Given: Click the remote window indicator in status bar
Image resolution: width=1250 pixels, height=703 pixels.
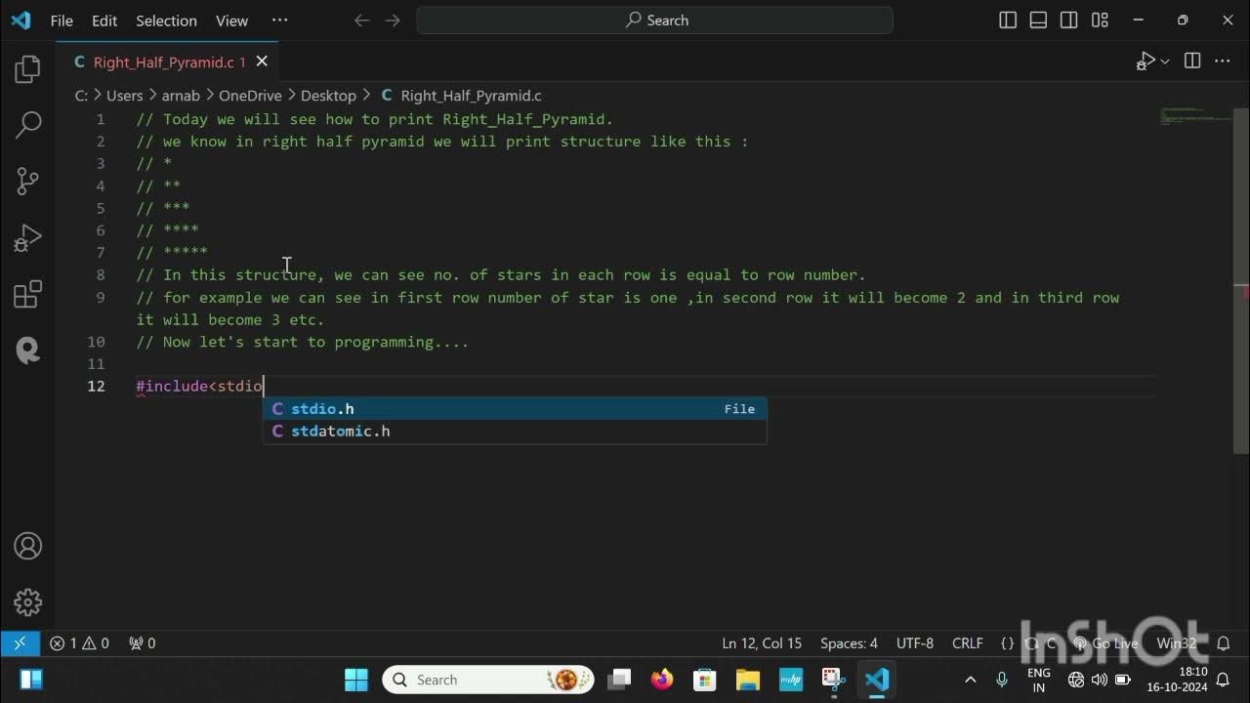Looking at the screenshot, I should pyautogui.click(x=20, y=643).
